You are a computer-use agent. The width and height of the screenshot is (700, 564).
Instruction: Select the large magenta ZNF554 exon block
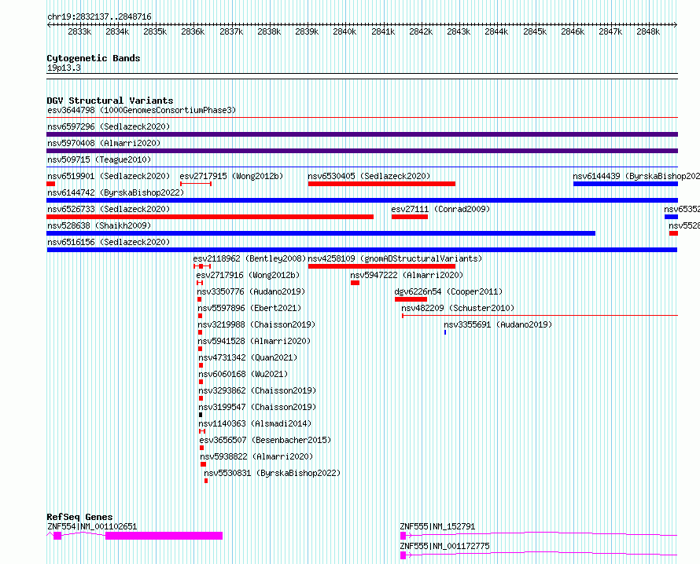click(x=164, y=536)
